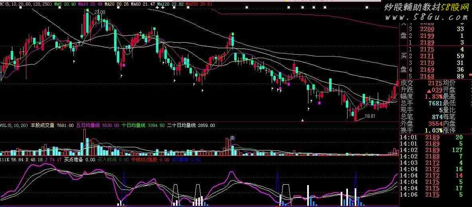This screenshot has height=207, width=472.
Task: Click the 内盘 label
Action: point(449,124)
